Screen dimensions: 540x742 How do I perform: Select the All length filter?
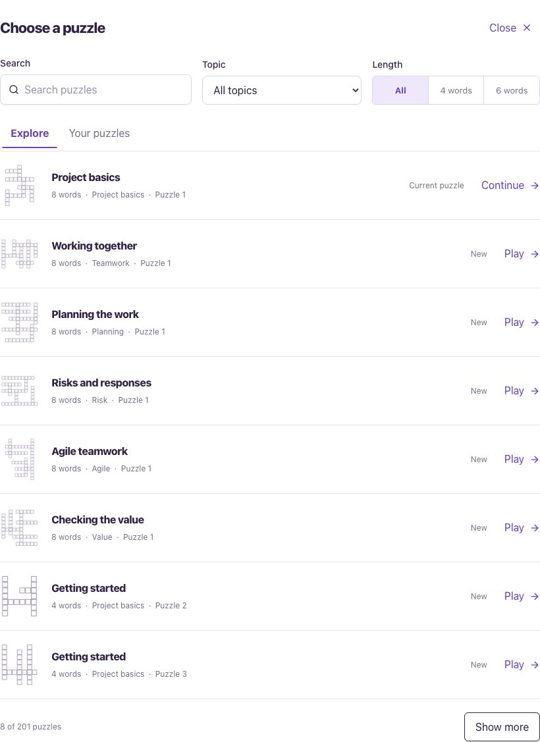tap(400, 90)
